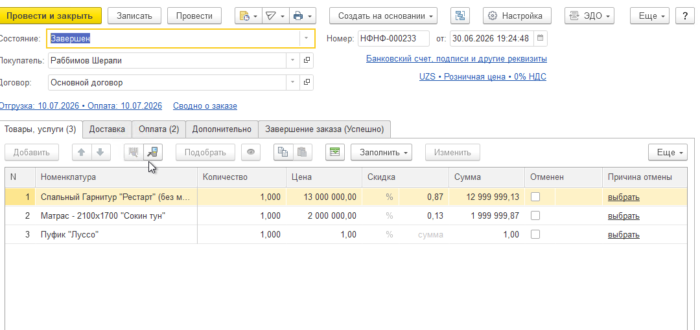Click the Номер field НФНФ-000233
Screen dimensions: 700x330
click(394, 38)
